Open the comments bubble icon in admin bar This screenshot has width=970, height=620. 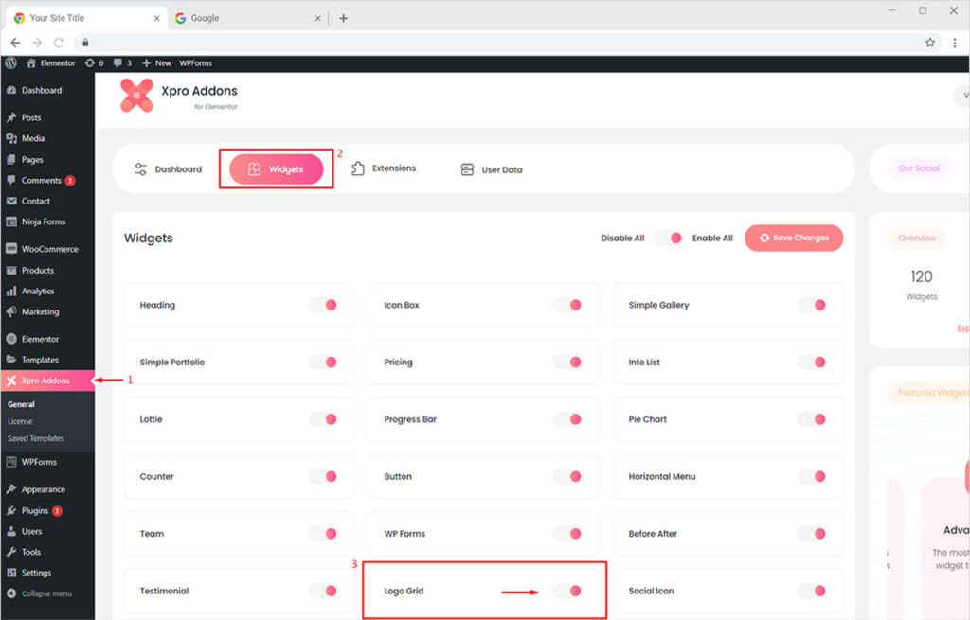pos(119,62)
